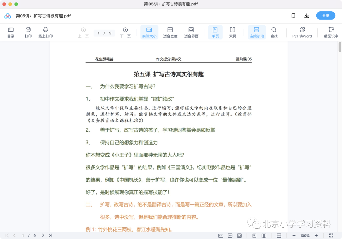Jump to first page in status bar
342x239 pixels.
coord(7,236)
